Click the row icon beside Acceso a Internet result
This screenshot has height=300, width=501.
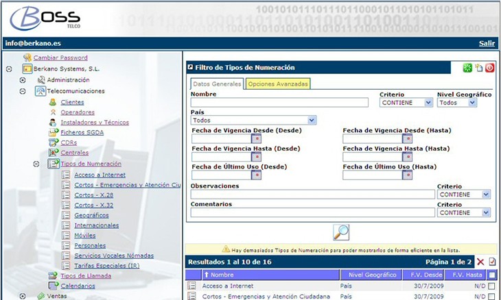[x=192, y=286]
